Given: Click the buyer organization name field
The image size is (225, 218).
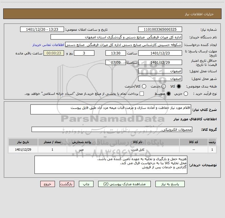Looking at the screenshot, I should [116, 37].
